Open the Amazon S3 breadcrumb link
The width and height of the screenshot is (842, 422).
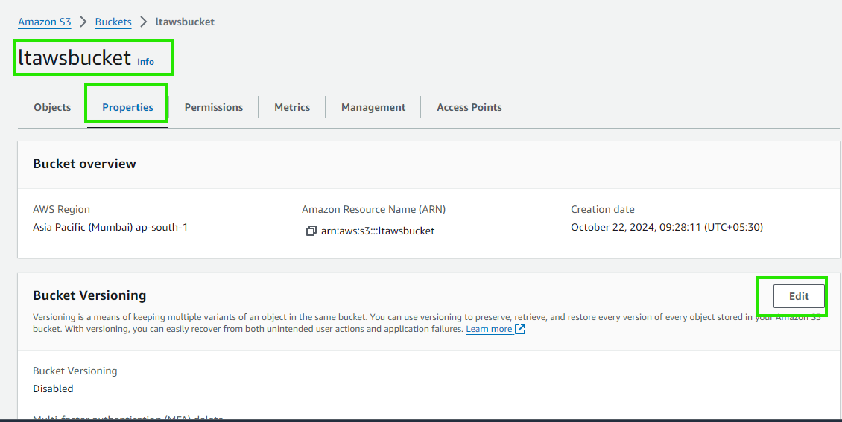[45, 22]
